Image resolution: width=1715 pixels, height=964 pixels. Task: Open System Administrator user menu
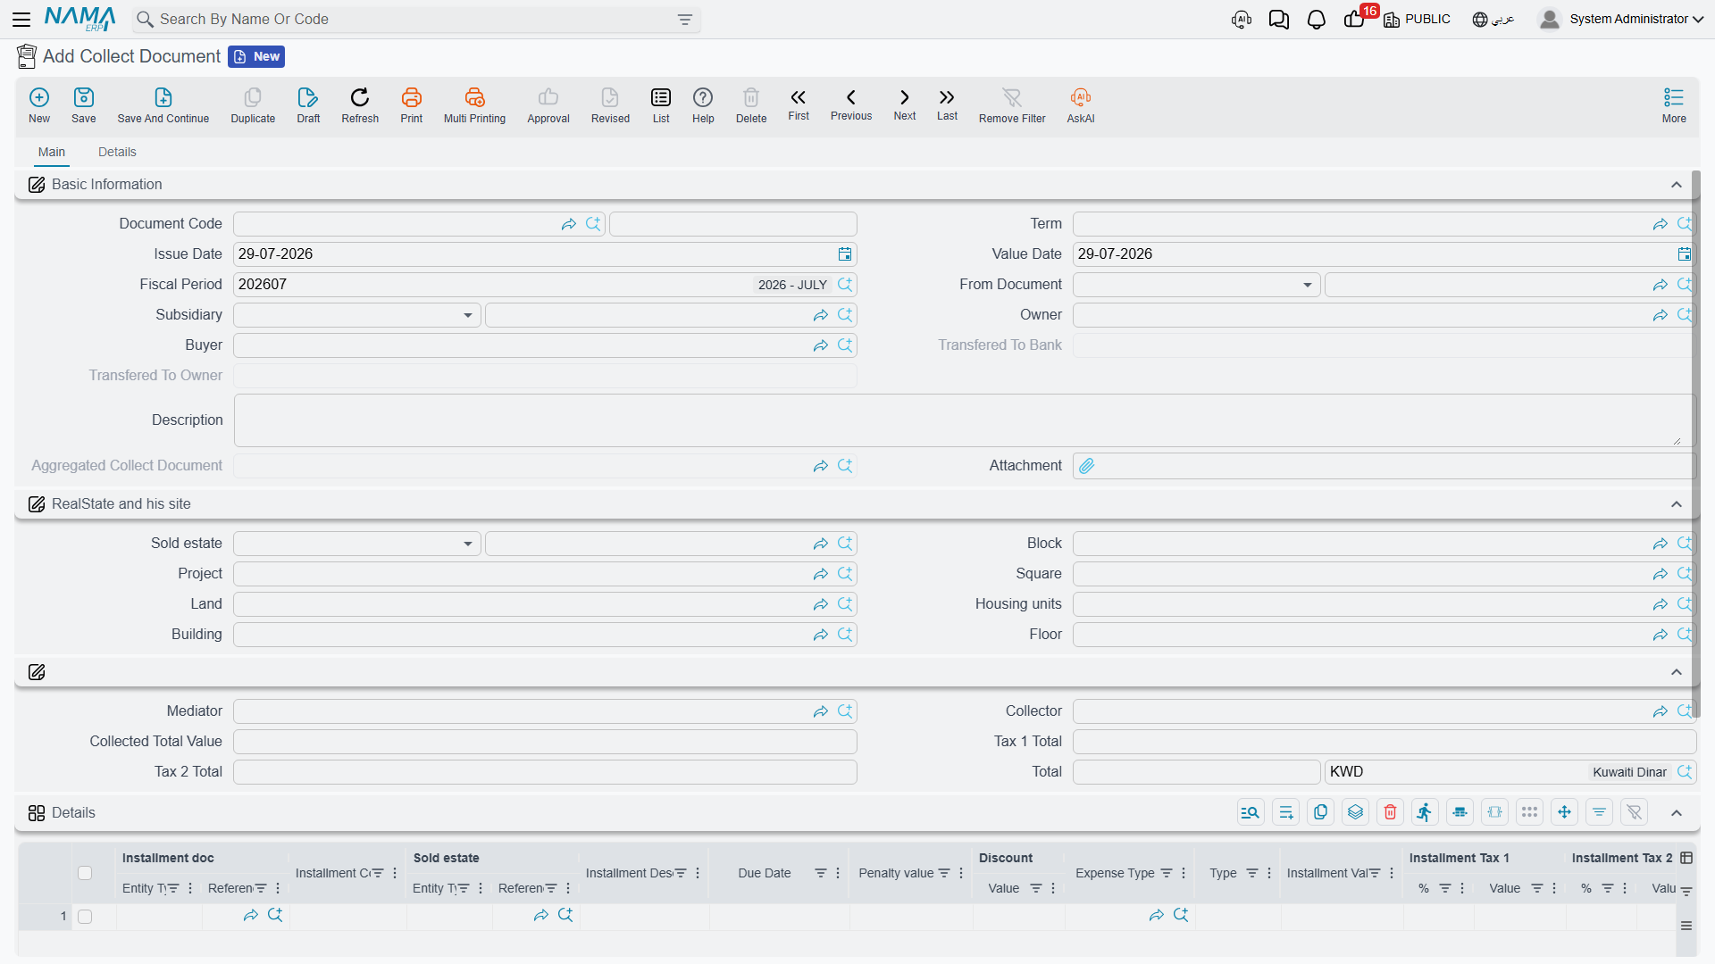(x=1621, y=20)
